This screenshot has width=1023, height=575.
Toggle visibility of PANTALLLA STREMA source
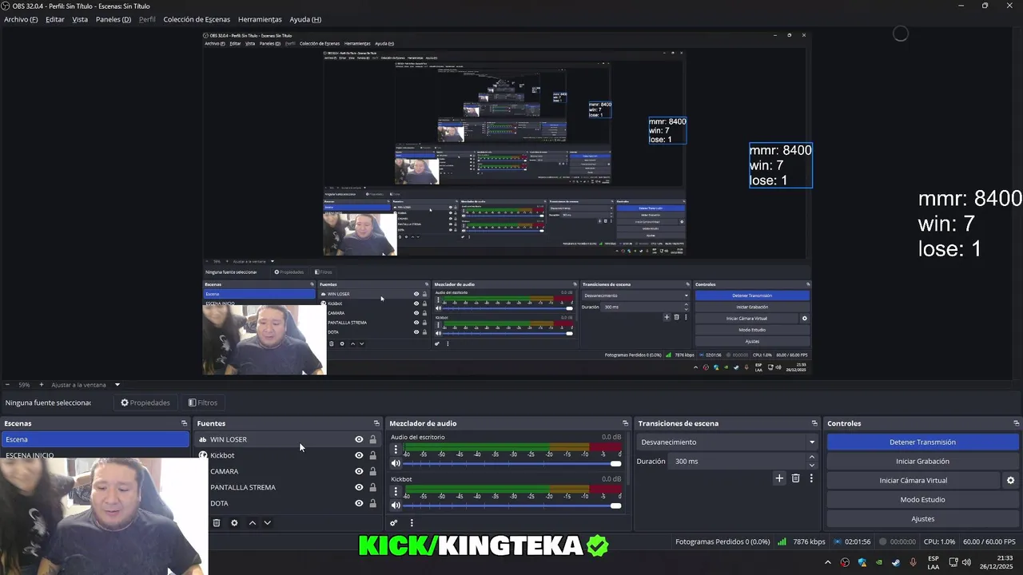359,487
